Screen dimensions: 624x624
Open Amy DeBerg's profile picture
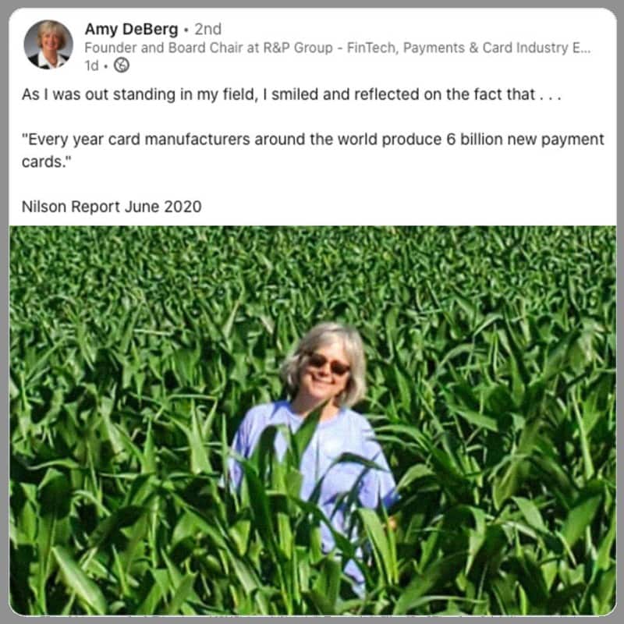pyautogui.click(x=48, y=44)
